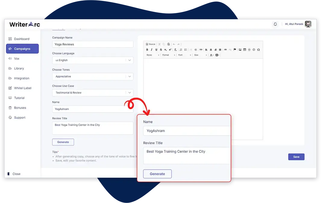Image resolution: width=321 pixels, height=203 pixels.
Task: Open the Library section in the sidebar
Action: click(x=19, y=68)
